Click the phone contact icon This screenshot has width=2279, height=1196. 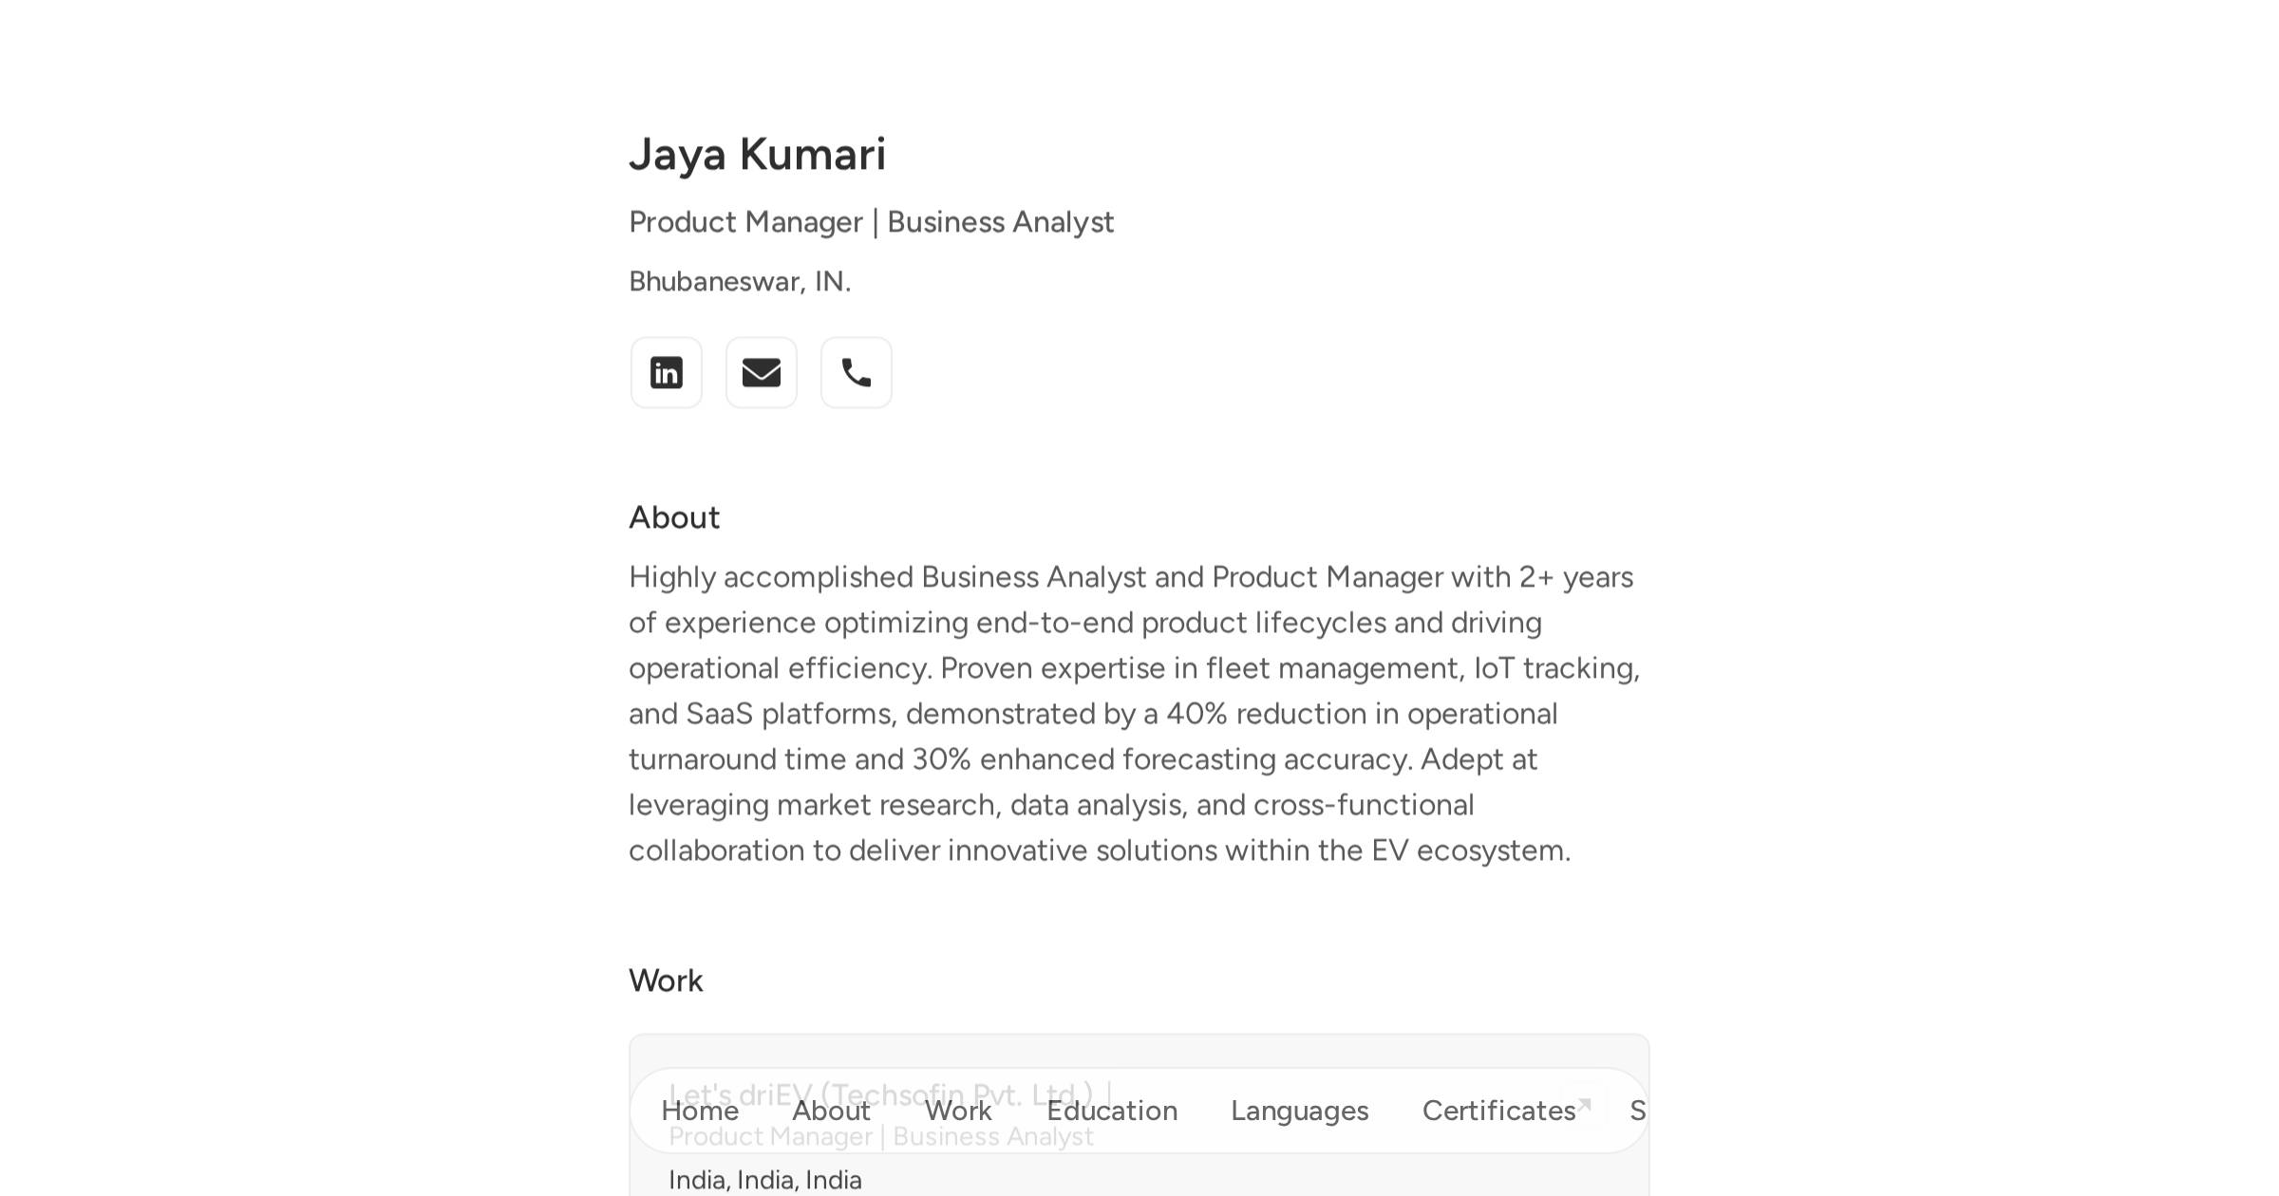[x=857, y=373]
